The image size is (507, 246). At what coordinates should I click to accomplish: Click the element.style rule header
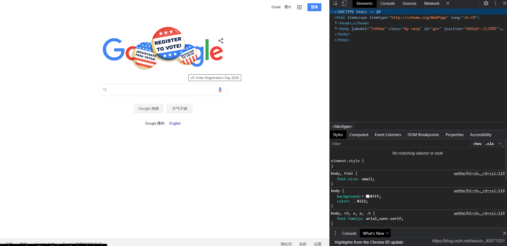(347, 161)
